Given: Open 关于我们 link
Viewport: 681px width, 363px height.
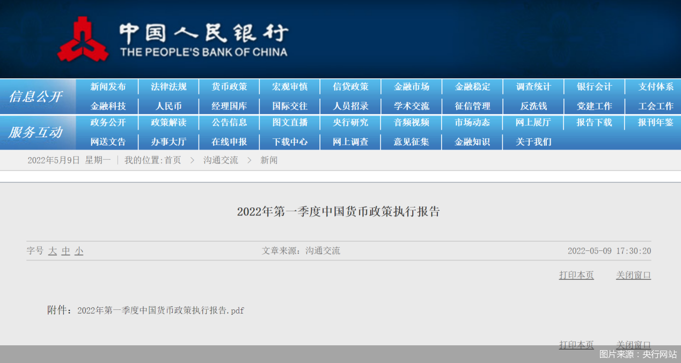Looking at the screenshot, I should pyautogui.click(x=533, y=142).
